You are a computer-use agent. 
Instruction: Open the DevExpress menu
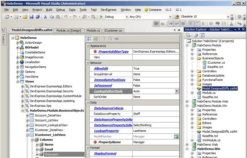tap(108, 10)
